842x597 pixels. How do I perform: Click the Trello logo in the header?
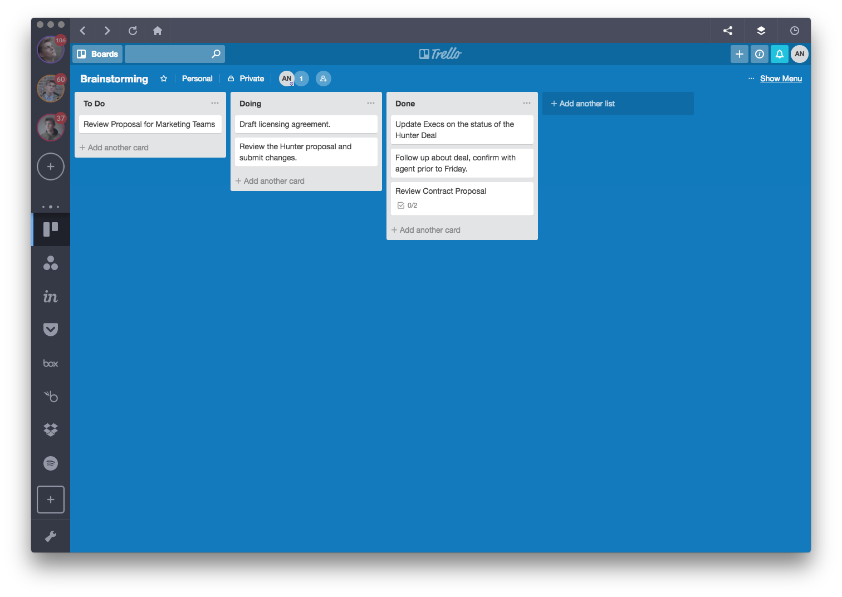pos(440,54)
